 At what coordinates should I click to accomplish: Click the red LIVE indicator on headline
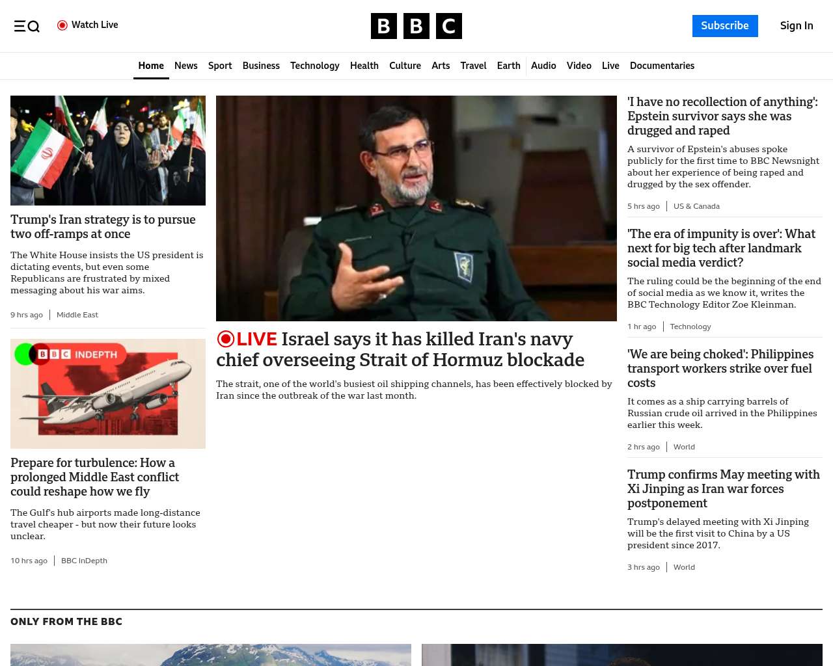point(247,339)
